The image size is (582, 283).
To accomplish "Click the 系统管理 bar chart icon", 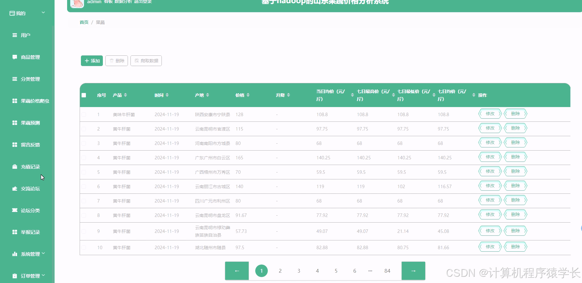I will point(14,254).
